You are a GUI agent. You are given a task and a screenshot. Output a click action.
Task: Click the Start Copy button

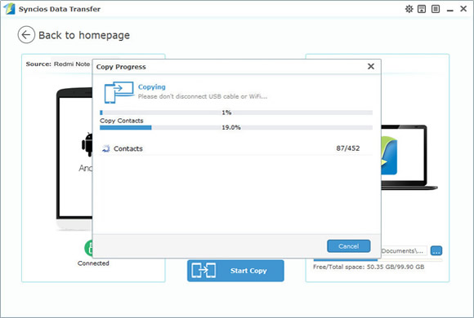[235, 271]
